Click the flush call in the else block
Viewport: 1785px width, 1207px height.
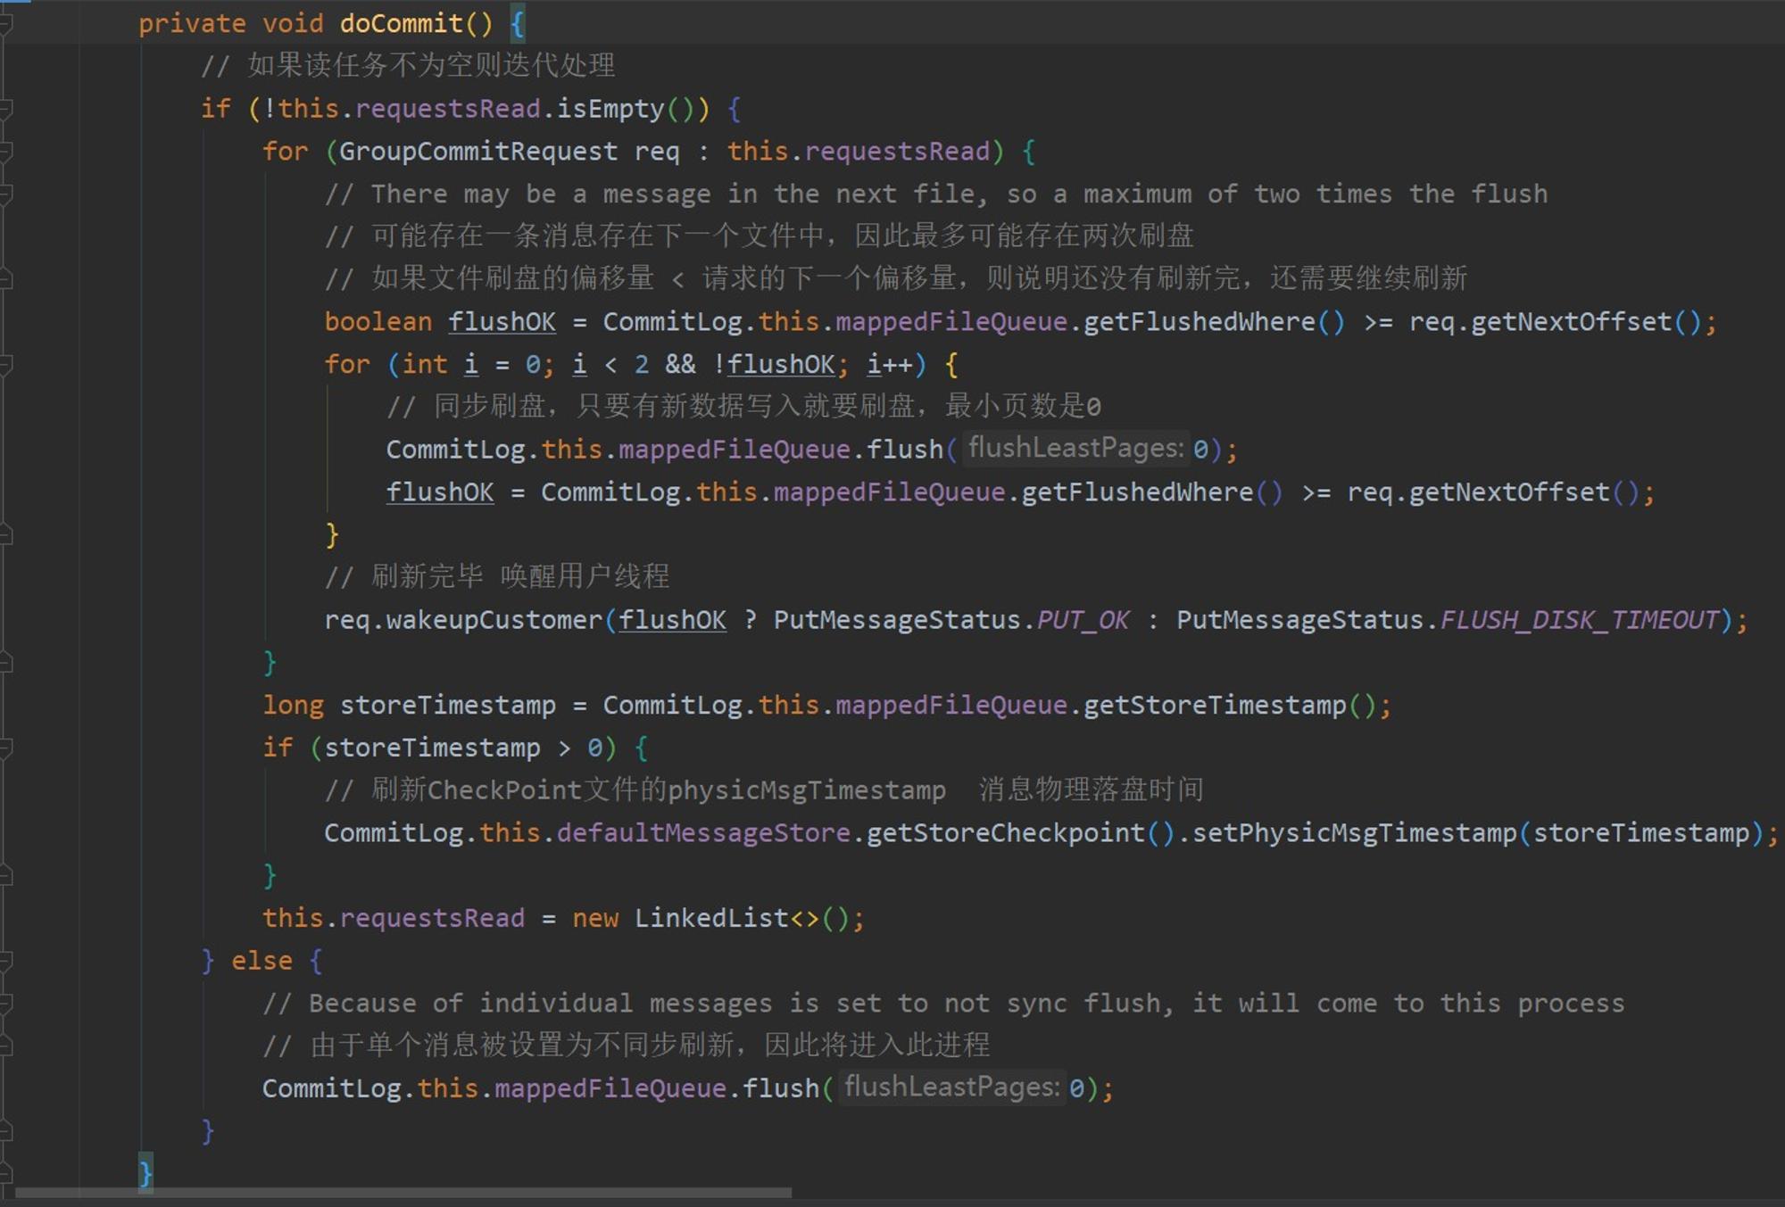(781, 1089)
